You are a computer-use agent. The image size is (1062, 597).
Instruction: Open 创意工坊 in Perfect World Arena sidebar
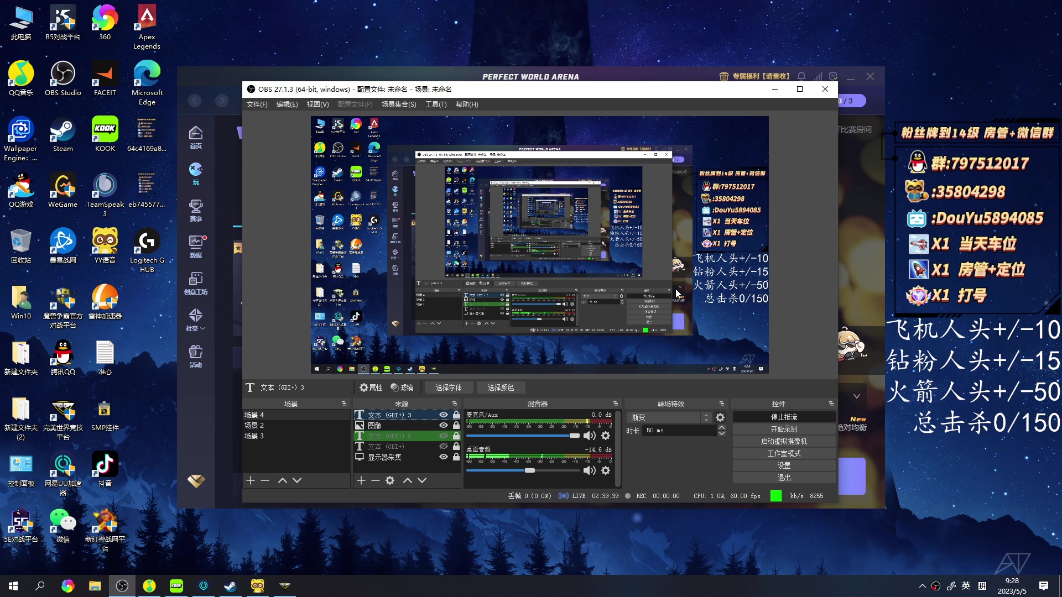(x=196, y=283)
